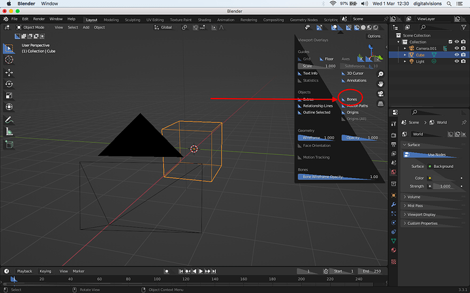Select the Cursor tool in the left toolbar
This screenshot has height=293, width=470.
[x=9, y=60]
